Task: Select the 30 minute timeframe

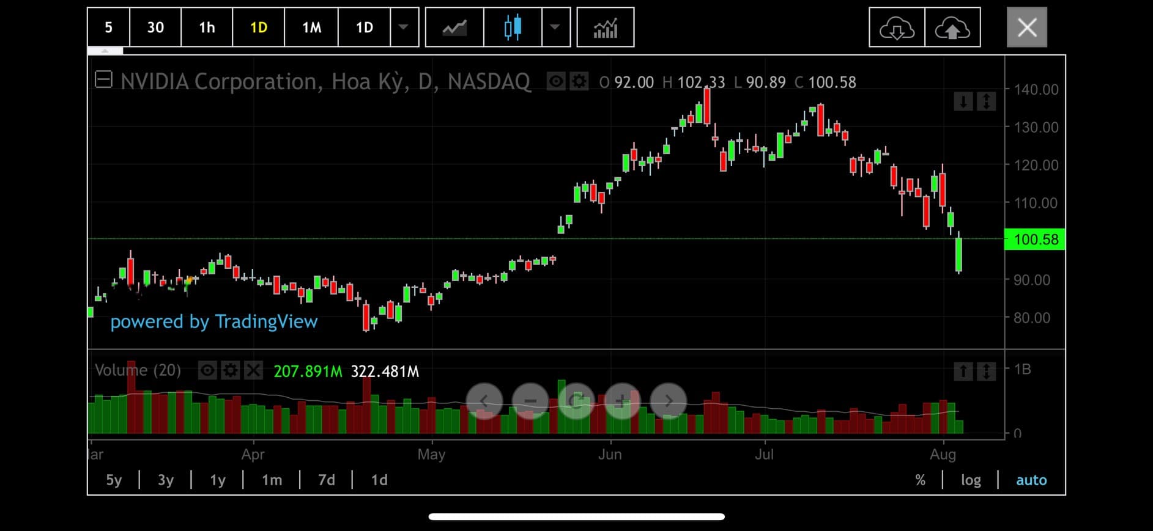Action: (x=155, y=27)
